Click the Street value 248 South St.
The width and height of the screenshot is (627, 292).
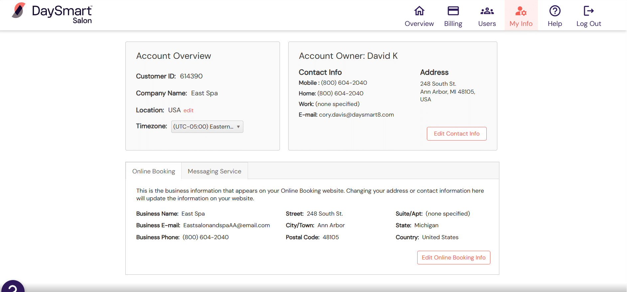(x=325, y=214)
